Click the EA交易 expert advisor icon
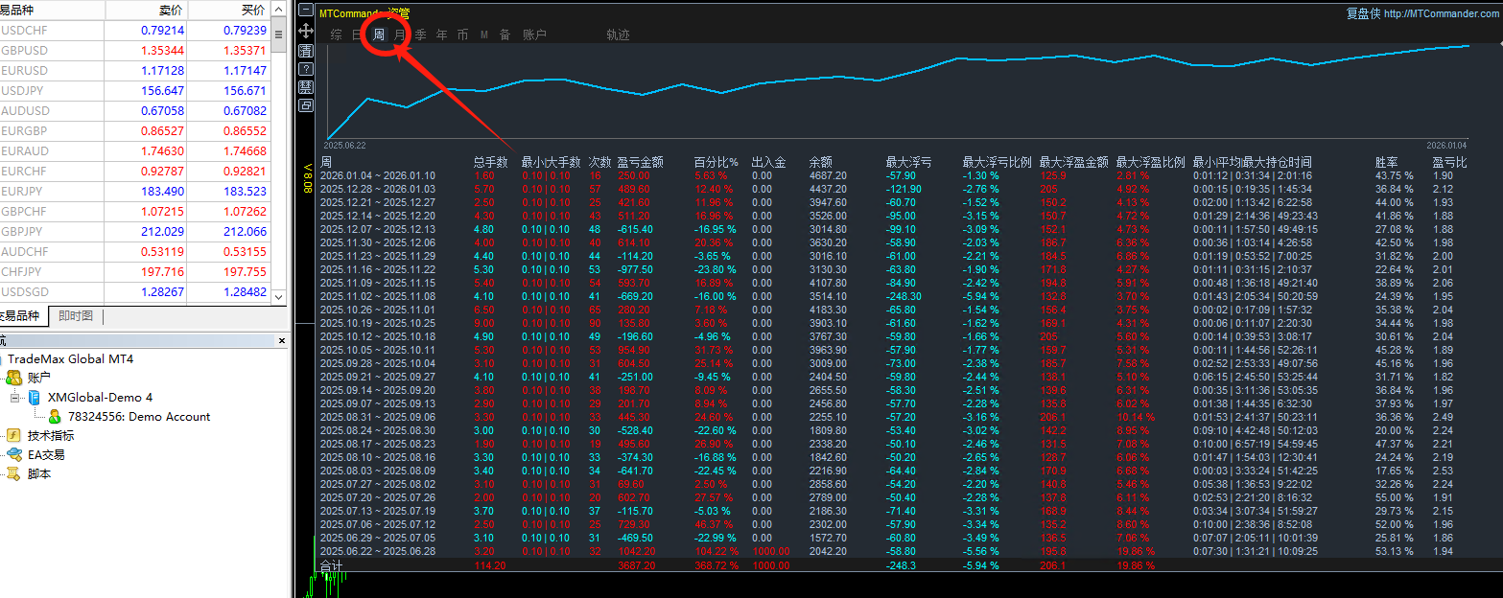The image size is (1503, 598). click(13, 454)
